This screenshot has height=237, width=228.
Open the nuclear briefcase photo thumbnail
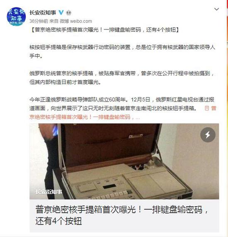click(x=124, y=161)
